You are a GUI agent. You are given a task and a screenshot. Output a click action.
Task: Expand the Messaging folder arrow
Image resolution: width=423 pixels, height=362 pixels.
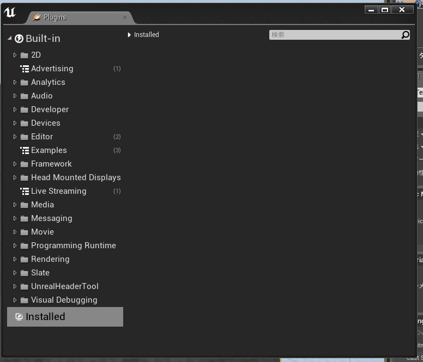[x=15, y=218]
